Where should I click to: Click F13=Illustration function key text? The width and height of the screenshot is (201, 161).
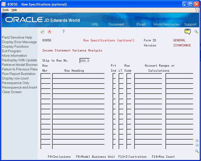coord(132,157)
